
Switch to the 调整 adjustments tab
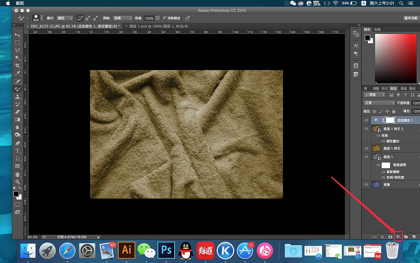(x=376, y=88)
